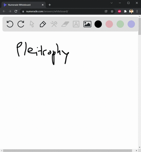Viewport: 141px width, 152px height.
Task: Click the horizontal scrollbar right arrow
Action: tap(136, 151)
